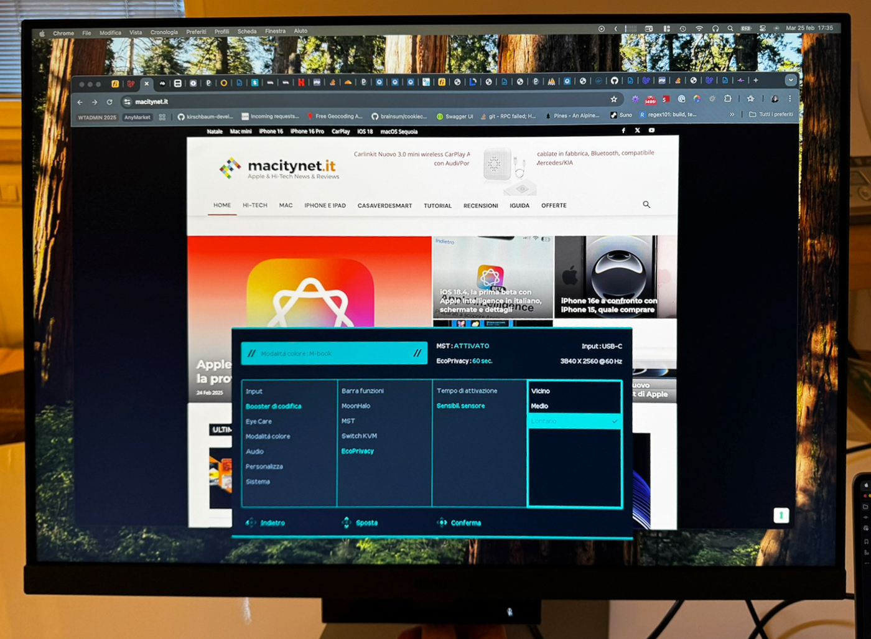Click the Chrome back arrow button

click(x=80, y=102)
